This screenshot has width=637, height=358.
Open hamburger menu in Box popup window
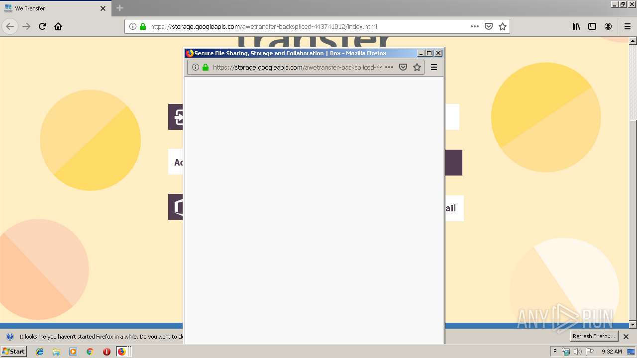(434, 67)
